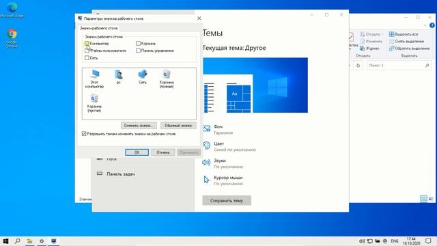The height and width of the screenshot is (246, 437).
Task: Click Обратить выделение in Explorer ribbon
Action: click(x=409, y=49)
